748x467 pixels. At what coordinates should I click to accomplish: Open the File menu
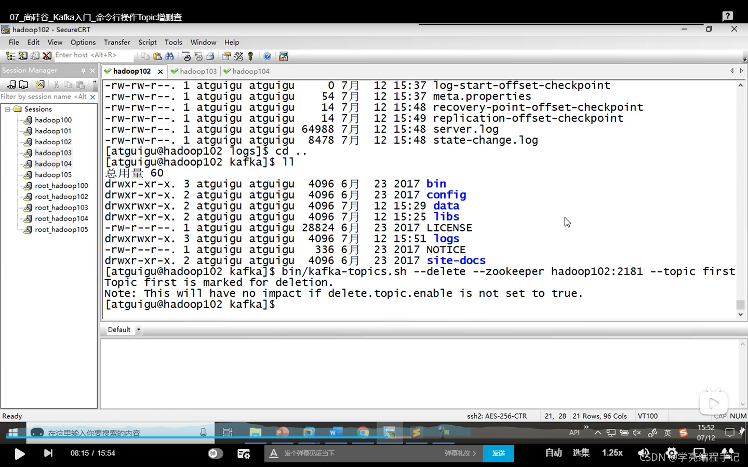[14, 43]
